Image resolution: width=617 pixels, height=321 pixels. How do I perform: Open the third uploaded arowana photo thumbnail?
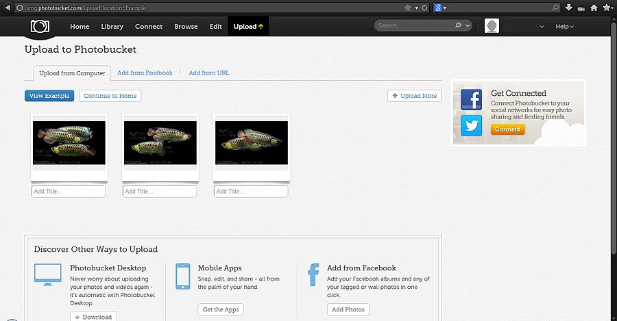pos(252,142)
